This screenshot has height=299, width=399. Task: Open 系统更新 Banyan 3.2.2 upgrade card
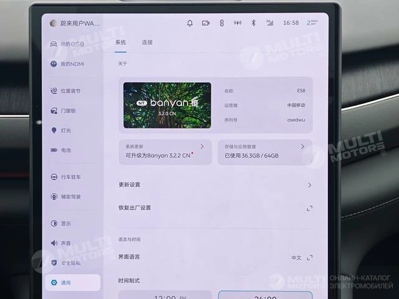165,152
